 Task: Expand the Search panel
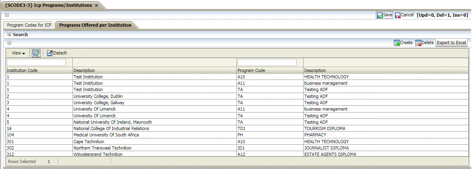pos(9,35)
